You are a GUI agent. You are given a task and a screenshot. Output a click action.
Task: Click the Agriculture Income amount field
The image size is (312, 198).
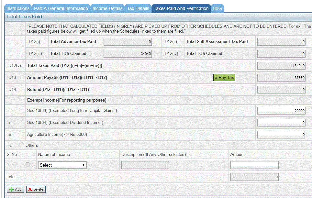click(x=281, y=134)
